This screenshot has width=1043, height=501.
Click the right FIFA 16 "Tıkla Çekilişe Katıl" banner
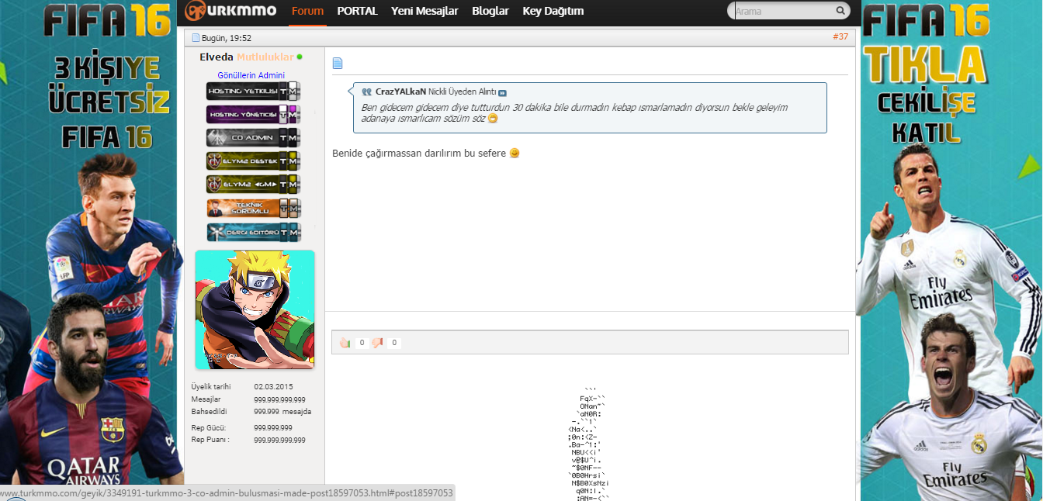click(949, 250)
